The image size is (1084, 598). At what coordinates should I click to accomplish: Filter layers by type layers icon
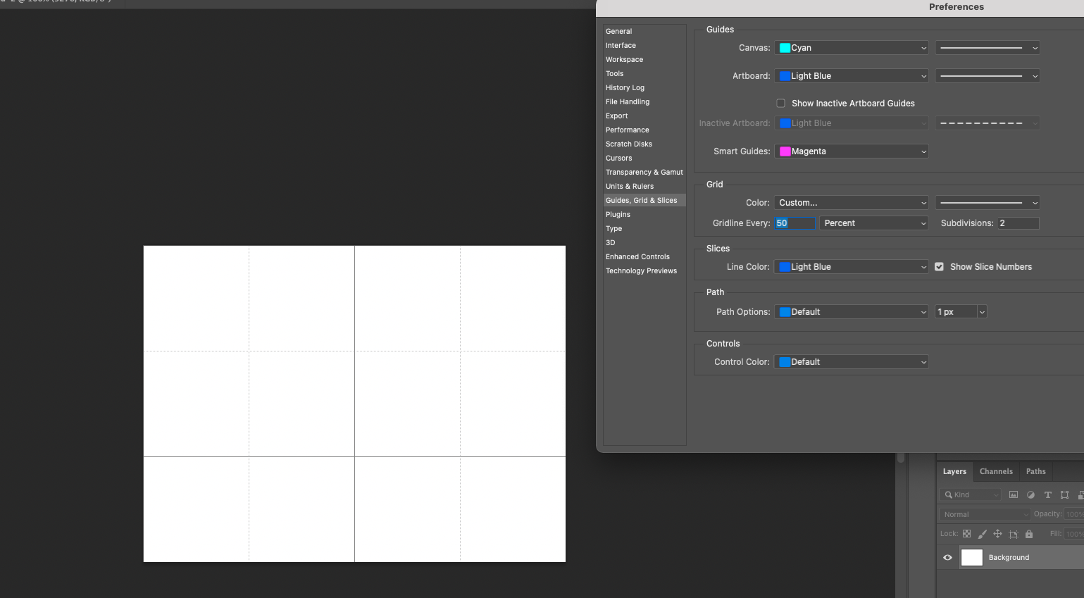click(1047, 494)
